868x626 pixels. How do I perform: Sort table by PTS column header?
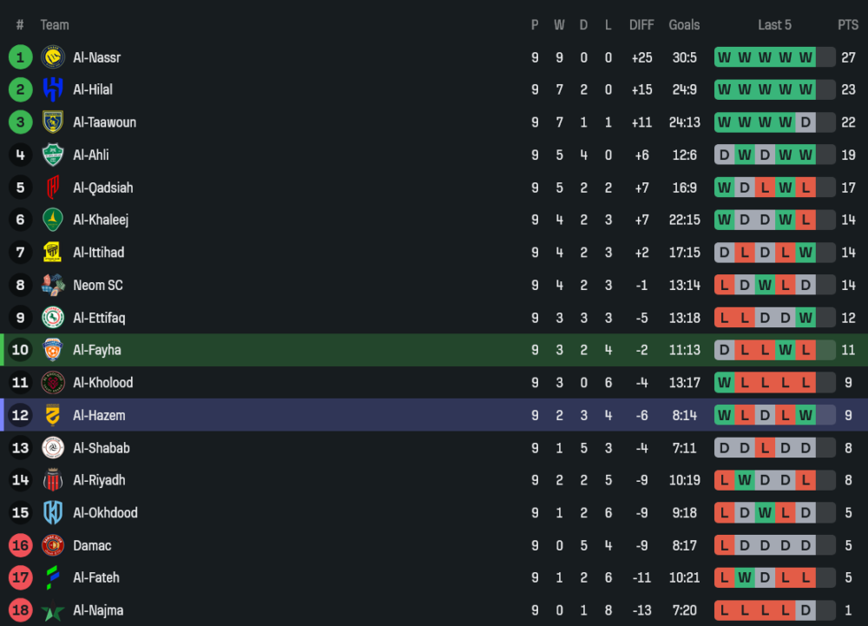click(847, 25)
